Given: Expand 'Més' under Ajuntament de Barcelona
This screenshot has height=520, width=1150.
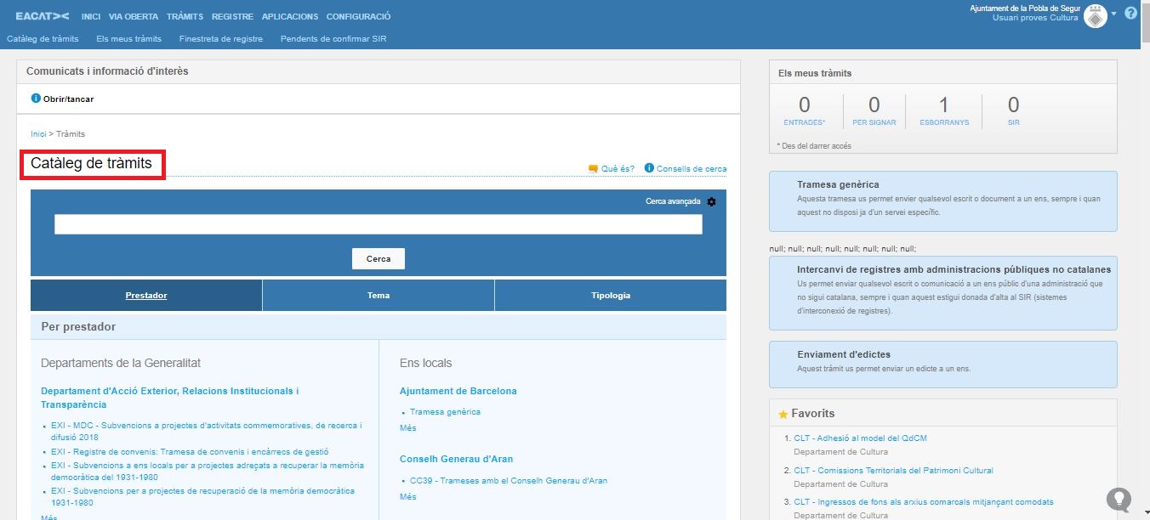Looking at the screenshot, I should coord(407,428).
